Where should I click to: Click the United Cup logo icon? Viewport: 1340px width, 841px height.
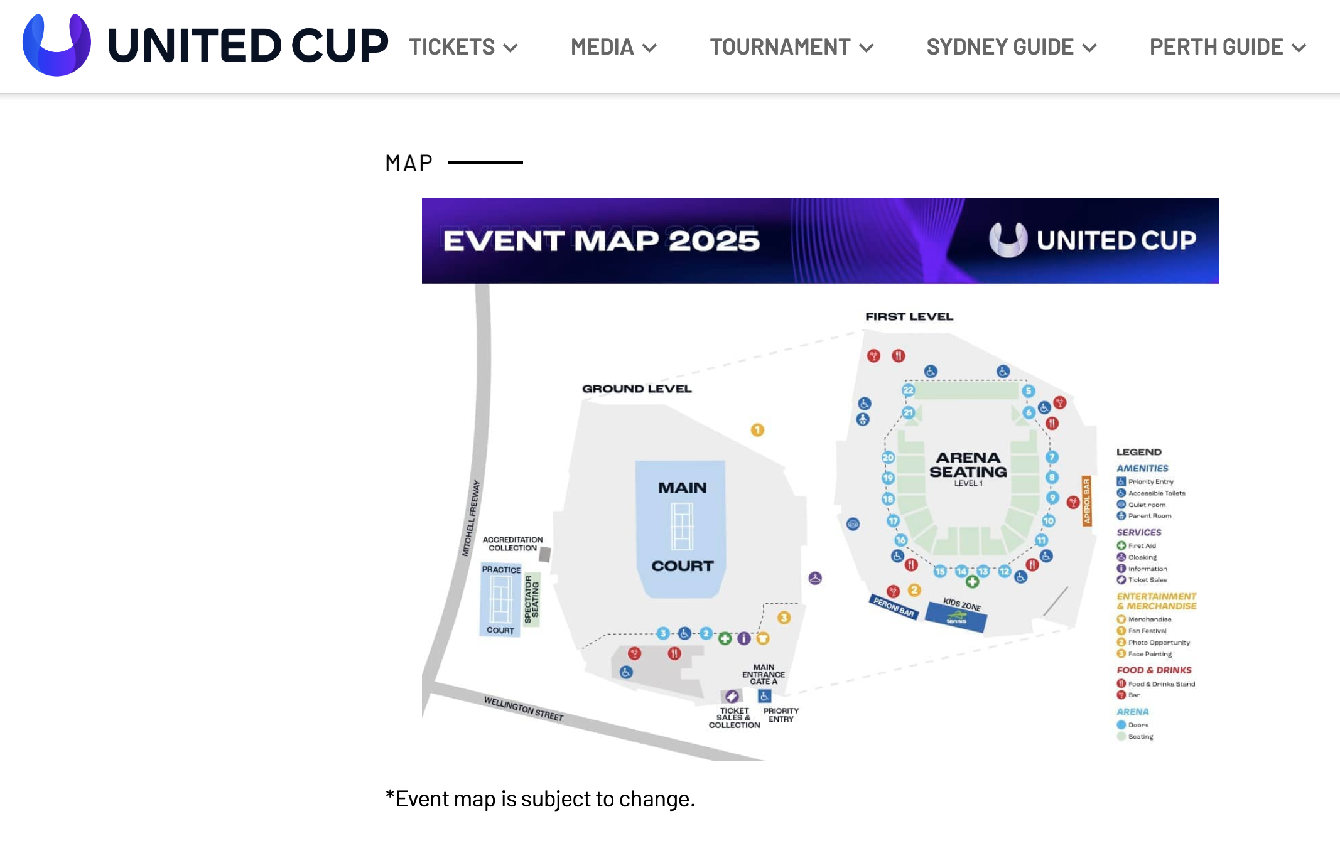click(57, 45)
